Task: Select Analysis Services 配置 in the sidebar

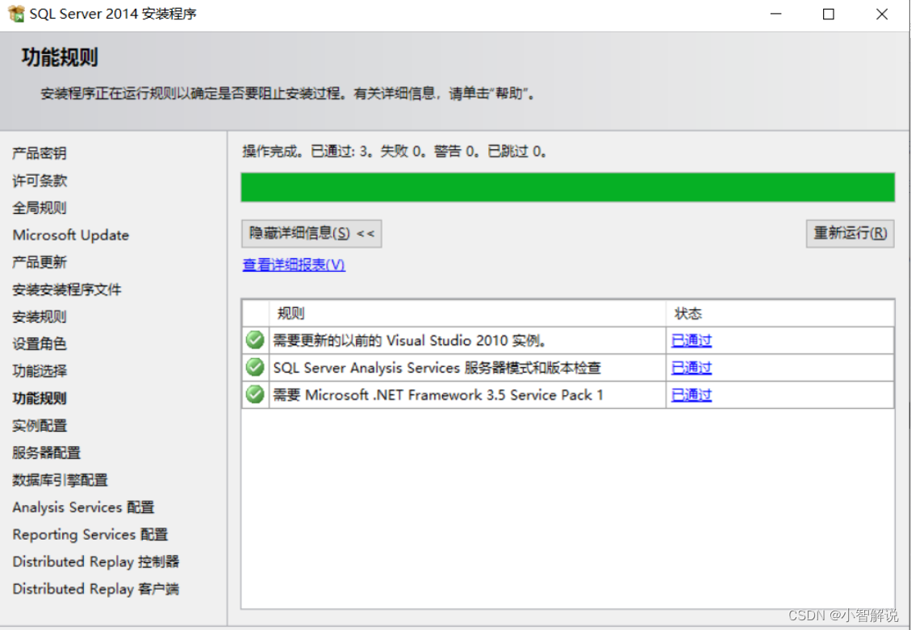Action: point(83,507)
